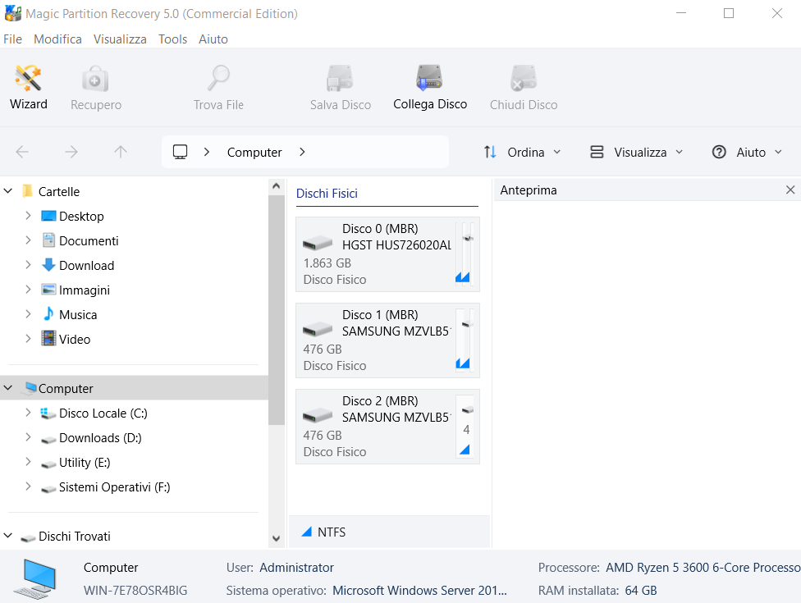
Task: Expand the Documenti tree node
Action: [x=28, y=240]
